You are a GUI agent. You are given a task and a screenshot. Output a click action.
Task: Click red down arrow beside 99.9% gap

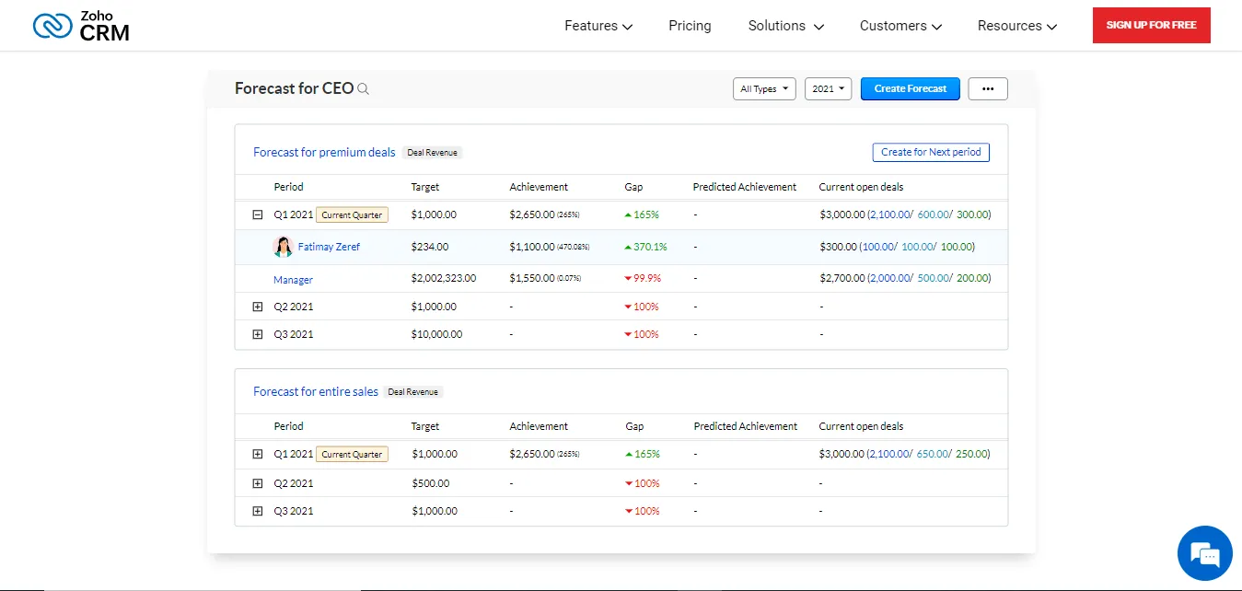[x=628, y=278]
